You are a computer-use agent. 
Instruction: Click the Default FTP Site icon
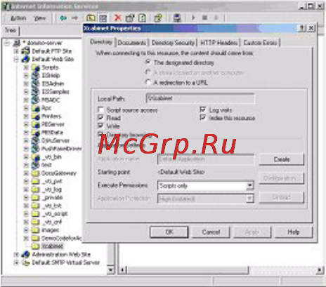(25, 51)
